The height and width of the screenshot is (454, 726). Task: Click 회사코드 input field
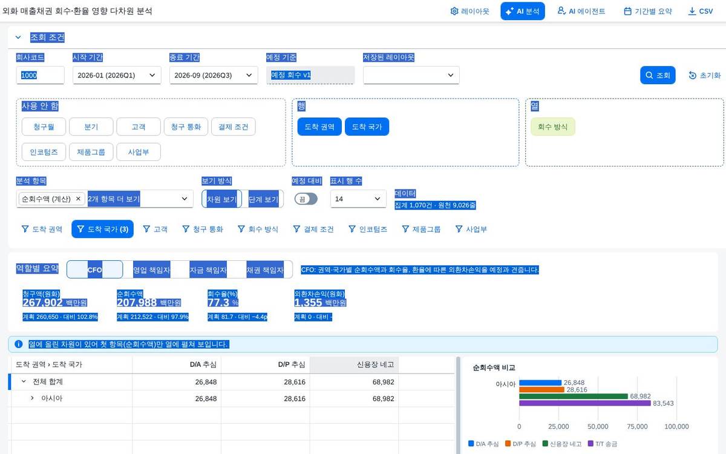coord(40,75)
